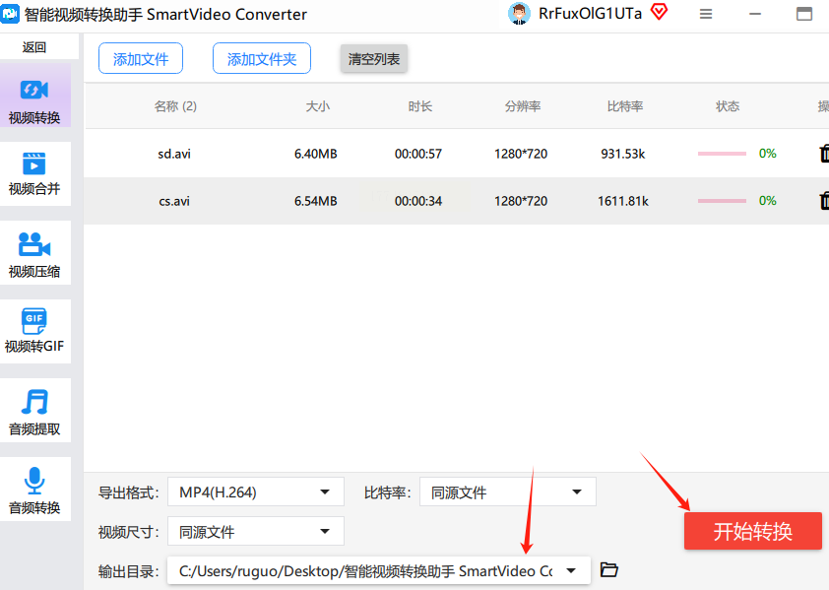The image size is (829, 590).
Task: Click the red VIP diamond badge
Action: (x=659, y=12)
